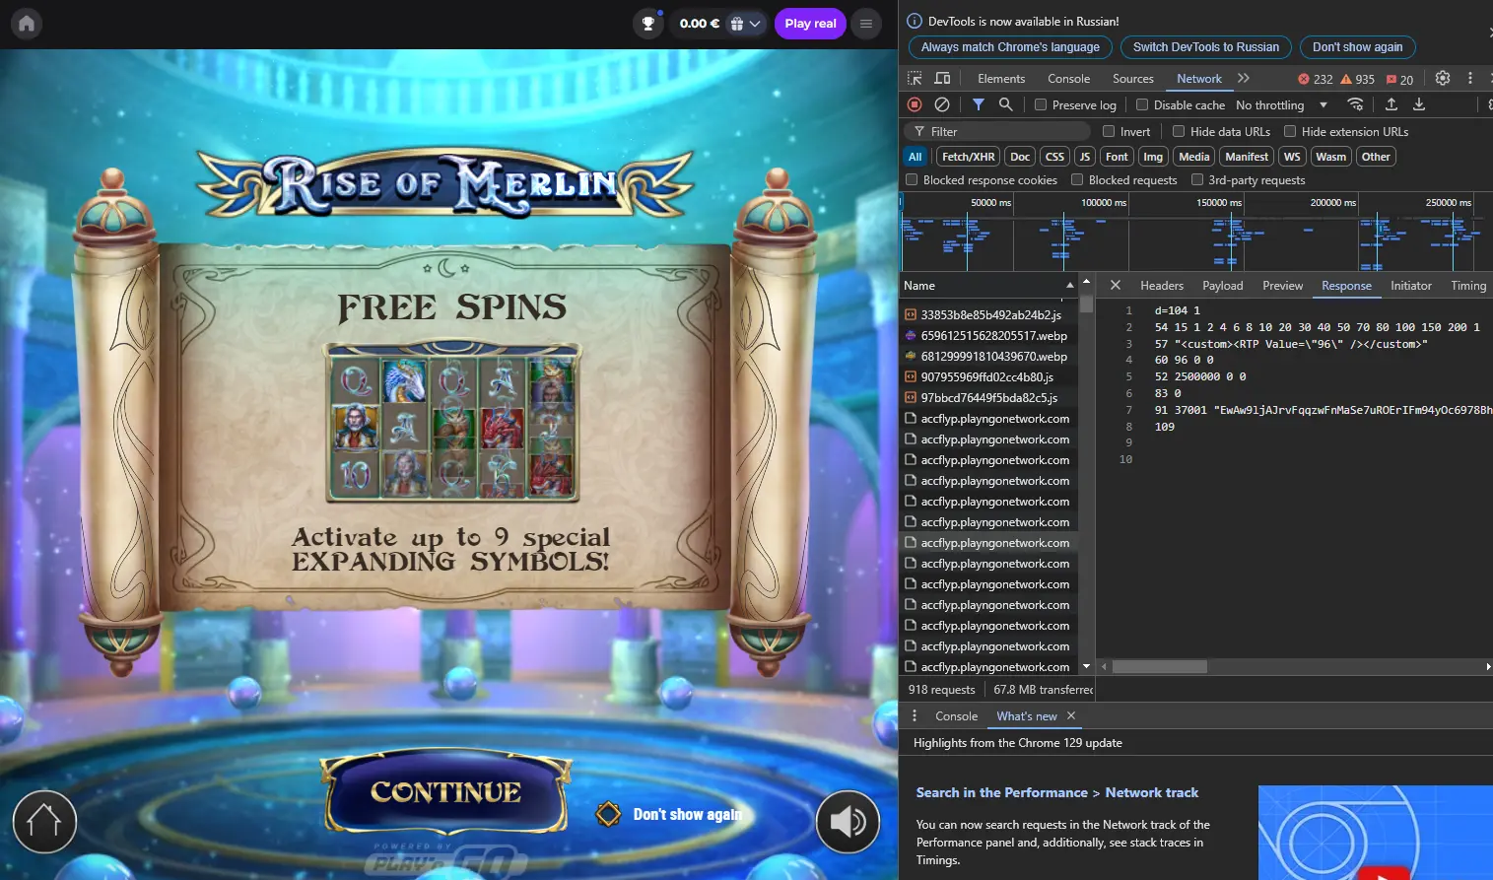Open network search magnifier
Screen dimensions: 1493x880
(1005, 104)
